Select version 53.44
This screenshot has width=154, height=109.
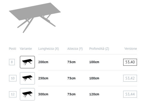[130, 94]
